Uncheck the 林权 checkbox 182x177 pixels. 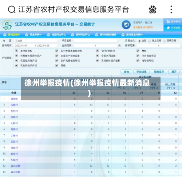click(x=138, y=51)
